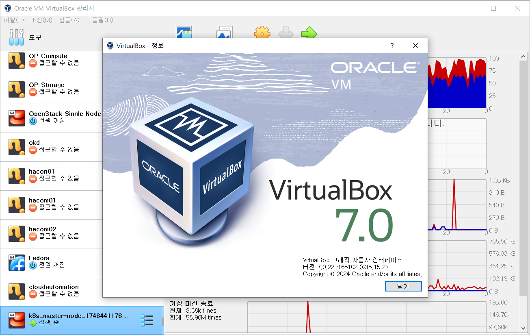Click 'VirtualBox 그래픽 사용자 인터페이스' text in the dialog

(x=353, y=260)
